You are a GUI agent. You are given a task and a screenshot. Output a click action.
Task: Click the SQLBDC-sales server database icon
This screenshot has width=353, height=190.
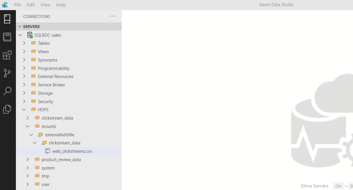pos(30,35)
